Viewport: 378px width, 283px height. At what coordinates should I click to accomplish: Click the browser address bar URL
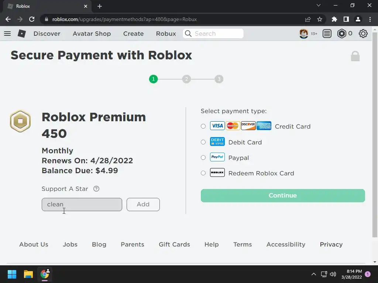click(x=124, y=19)
